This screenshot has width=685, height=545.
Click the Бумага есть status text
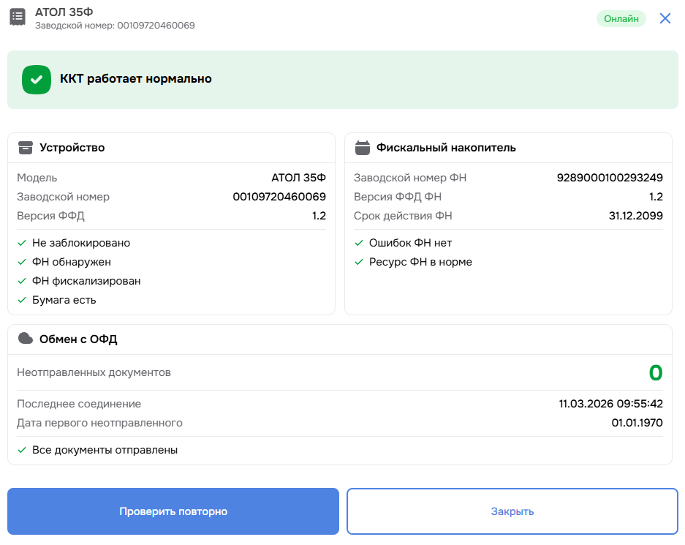[x=64, y=300]
